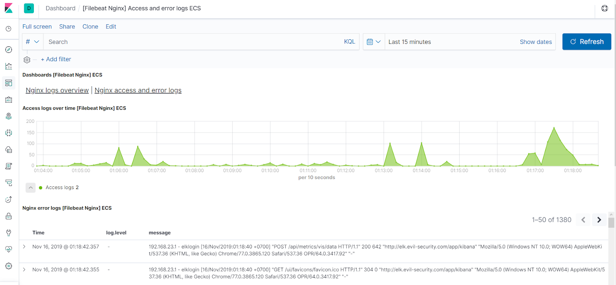Click timestamp Nov 16, 2019 @ 01:18:42.355
616x285 pixels.
(66, 270)
